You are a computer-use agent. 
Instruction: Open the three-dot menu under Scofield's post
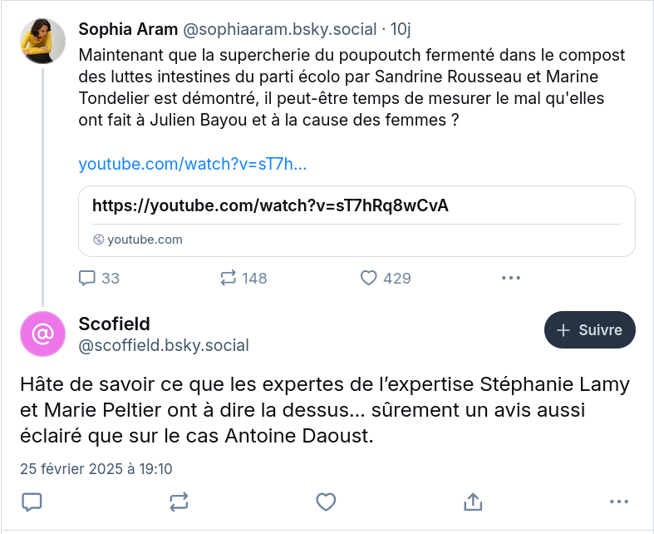[x=619, y=502]
